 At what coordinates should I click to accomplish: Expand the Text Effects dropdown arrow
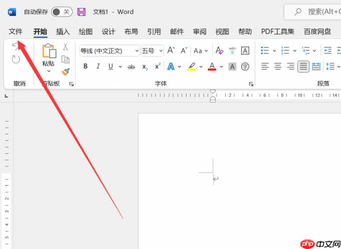180,67
